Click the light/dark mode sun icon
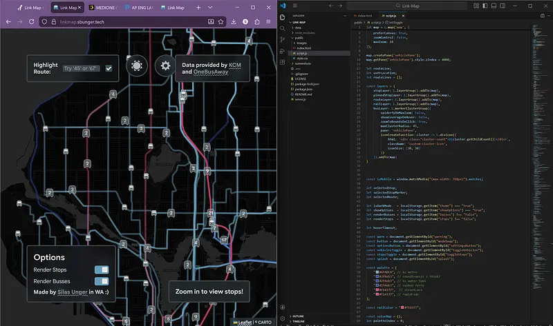This screenshot has height=326, width=553. pos(137,66)
